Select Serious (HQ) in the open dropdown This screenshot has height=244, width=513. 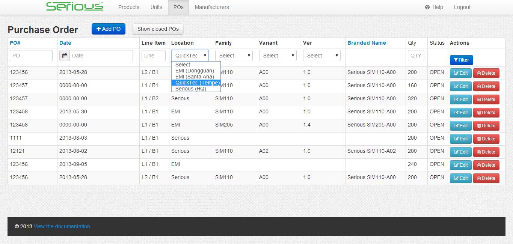pyautogui.click(x=190, y=89)
